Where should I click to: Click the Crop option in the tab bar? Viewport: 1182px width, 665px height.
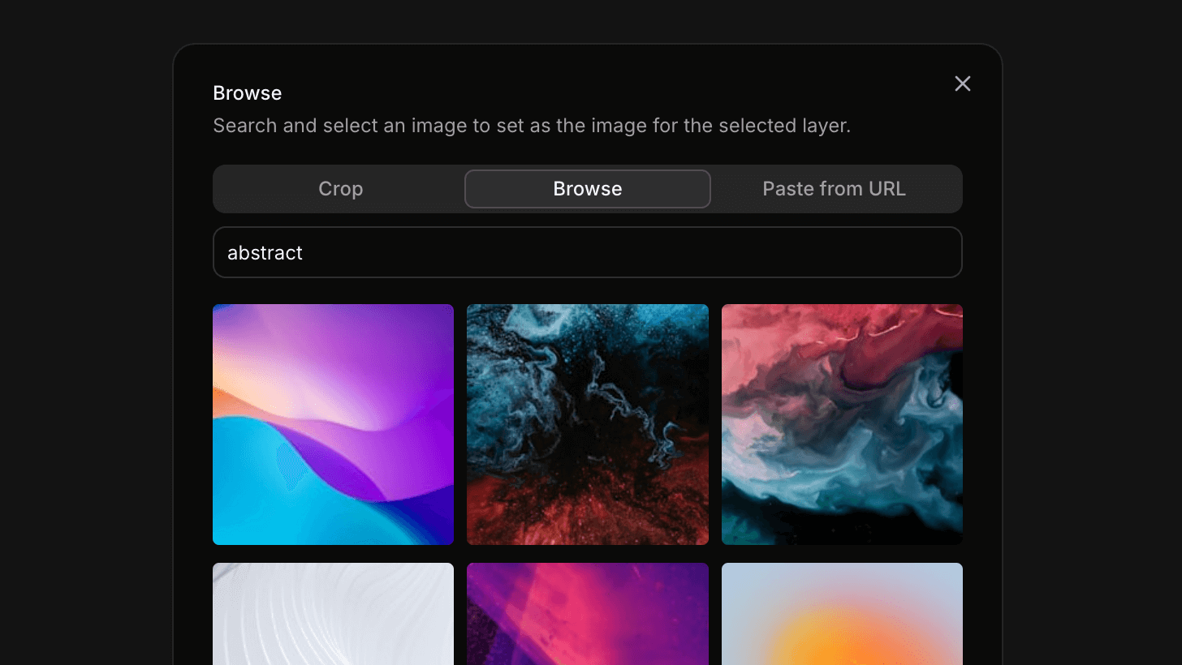tap(340, 188)
